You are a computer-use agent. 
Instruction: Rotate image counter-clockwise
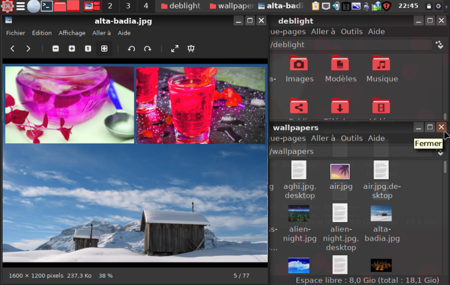coord(132,49)
